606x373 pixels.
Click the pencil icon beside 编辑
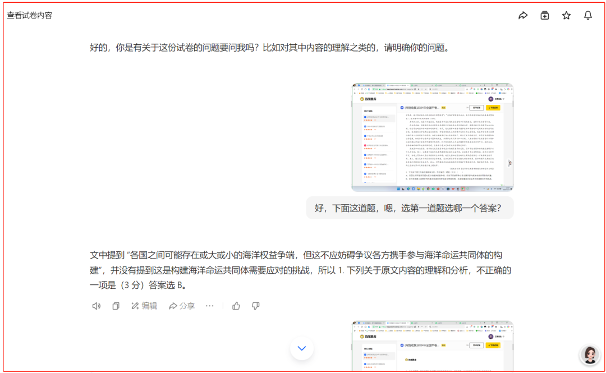(136, 306)
